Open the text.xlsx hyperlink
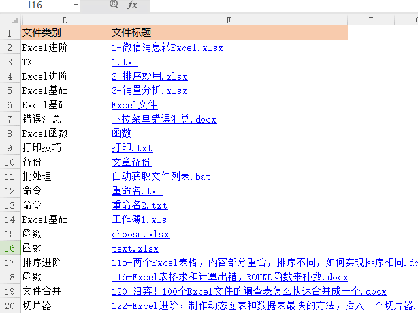The image size is (418, 313). [x=135, y=248]
